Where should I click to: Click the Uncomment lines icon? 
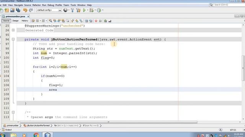coord(110,21)
